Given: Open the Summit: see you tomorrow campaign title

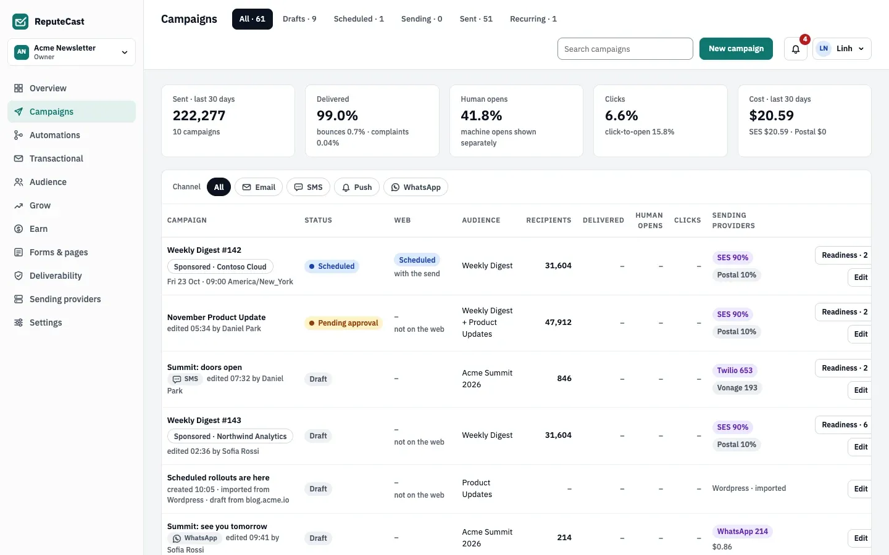Looking at the screenshot, I should pyautogui.click(x=217, y=527).
